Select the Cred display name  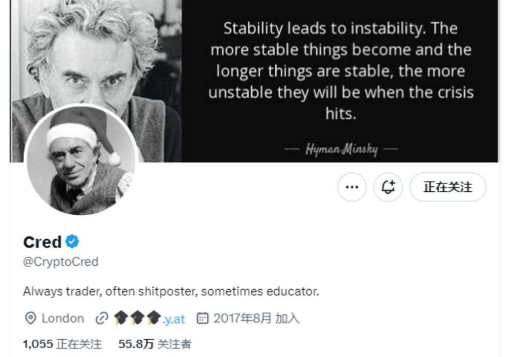click(x=43, y=242)
